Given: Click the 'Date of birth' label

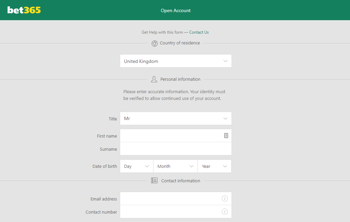Looking at the screenshot, I should point(105,166).
